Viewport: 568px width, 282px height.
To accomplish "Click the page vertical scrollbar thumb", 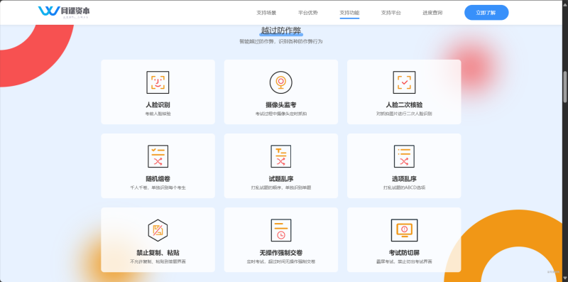I will tap(564, 87).
